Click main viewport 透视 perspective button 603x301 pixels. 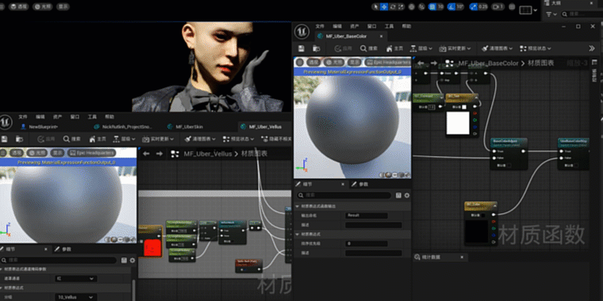click(x=18, y=6)
